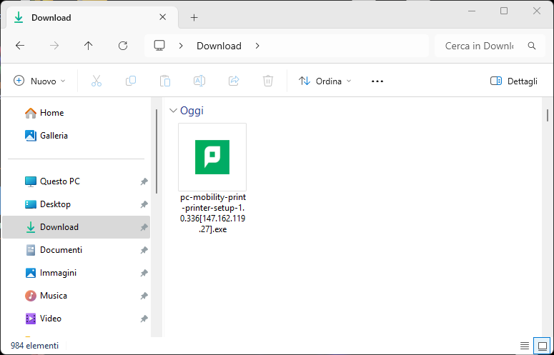Maximize the File Explorer window
This screenshot has width=554, height=355.
pyautogui.click(x=504, y=11)
